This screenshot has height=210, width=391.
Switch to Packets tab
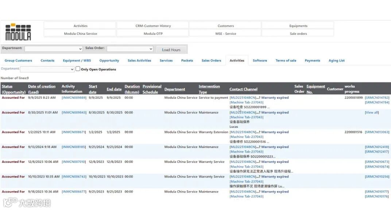pos(187,61)
